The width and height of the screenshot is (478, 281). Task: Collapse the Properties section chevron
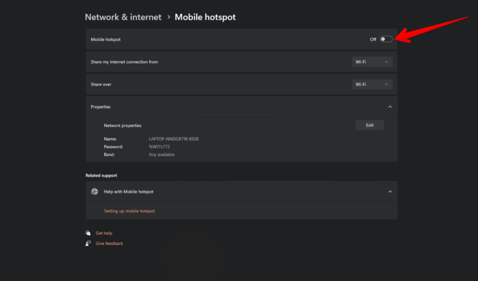pyautogui.click(x=390, y=107)
